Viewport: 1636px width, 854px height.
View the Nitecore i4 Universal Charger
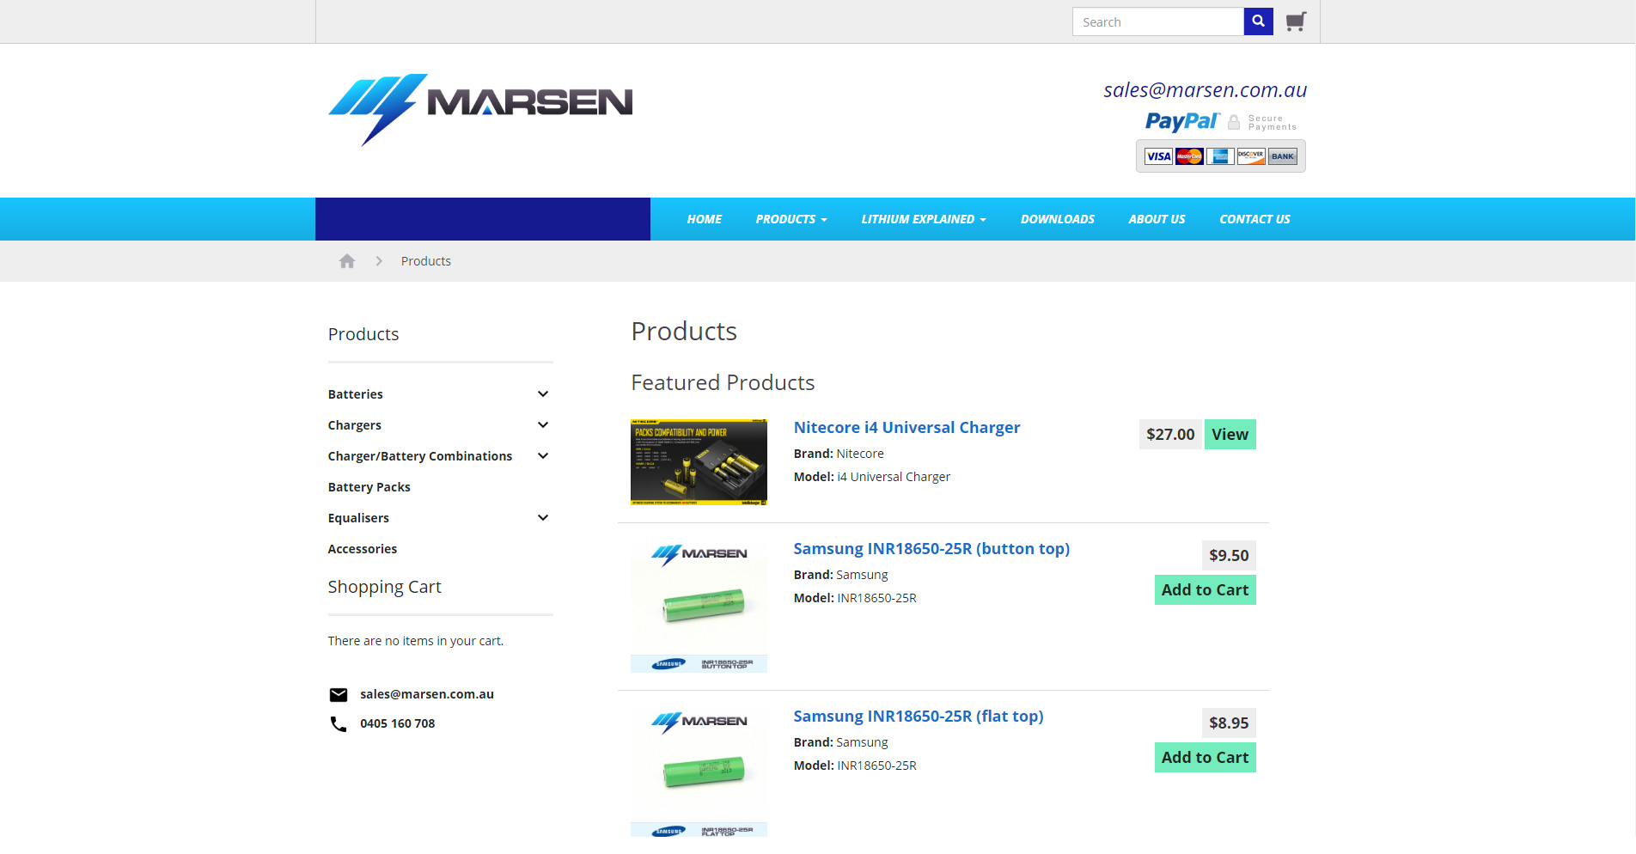click(1230, 434)
